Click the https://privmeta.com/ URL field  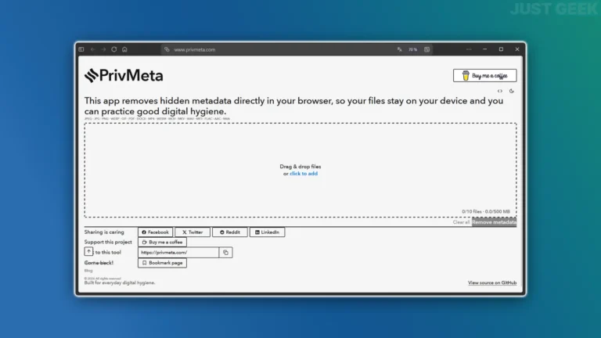coord(178,253)
